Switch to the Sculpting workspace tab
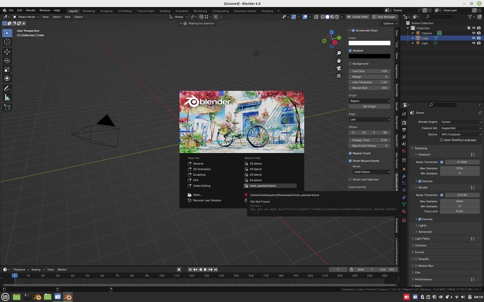Screen dimensions: 484x302 (x=106, y=11)
